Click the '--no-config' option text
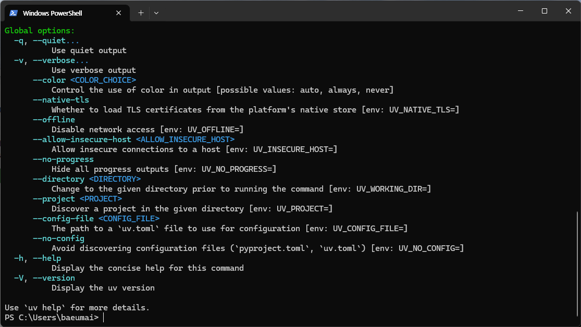Viewport: 581px width, 327px height. 58,238
